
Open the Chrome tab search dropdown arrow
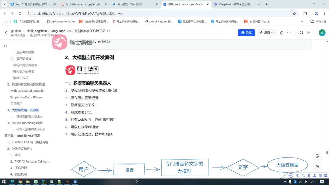pos(4,4)
